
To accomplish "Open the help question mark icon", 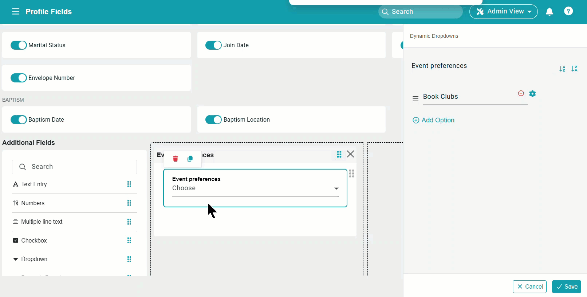I will (x=568, y=11).
